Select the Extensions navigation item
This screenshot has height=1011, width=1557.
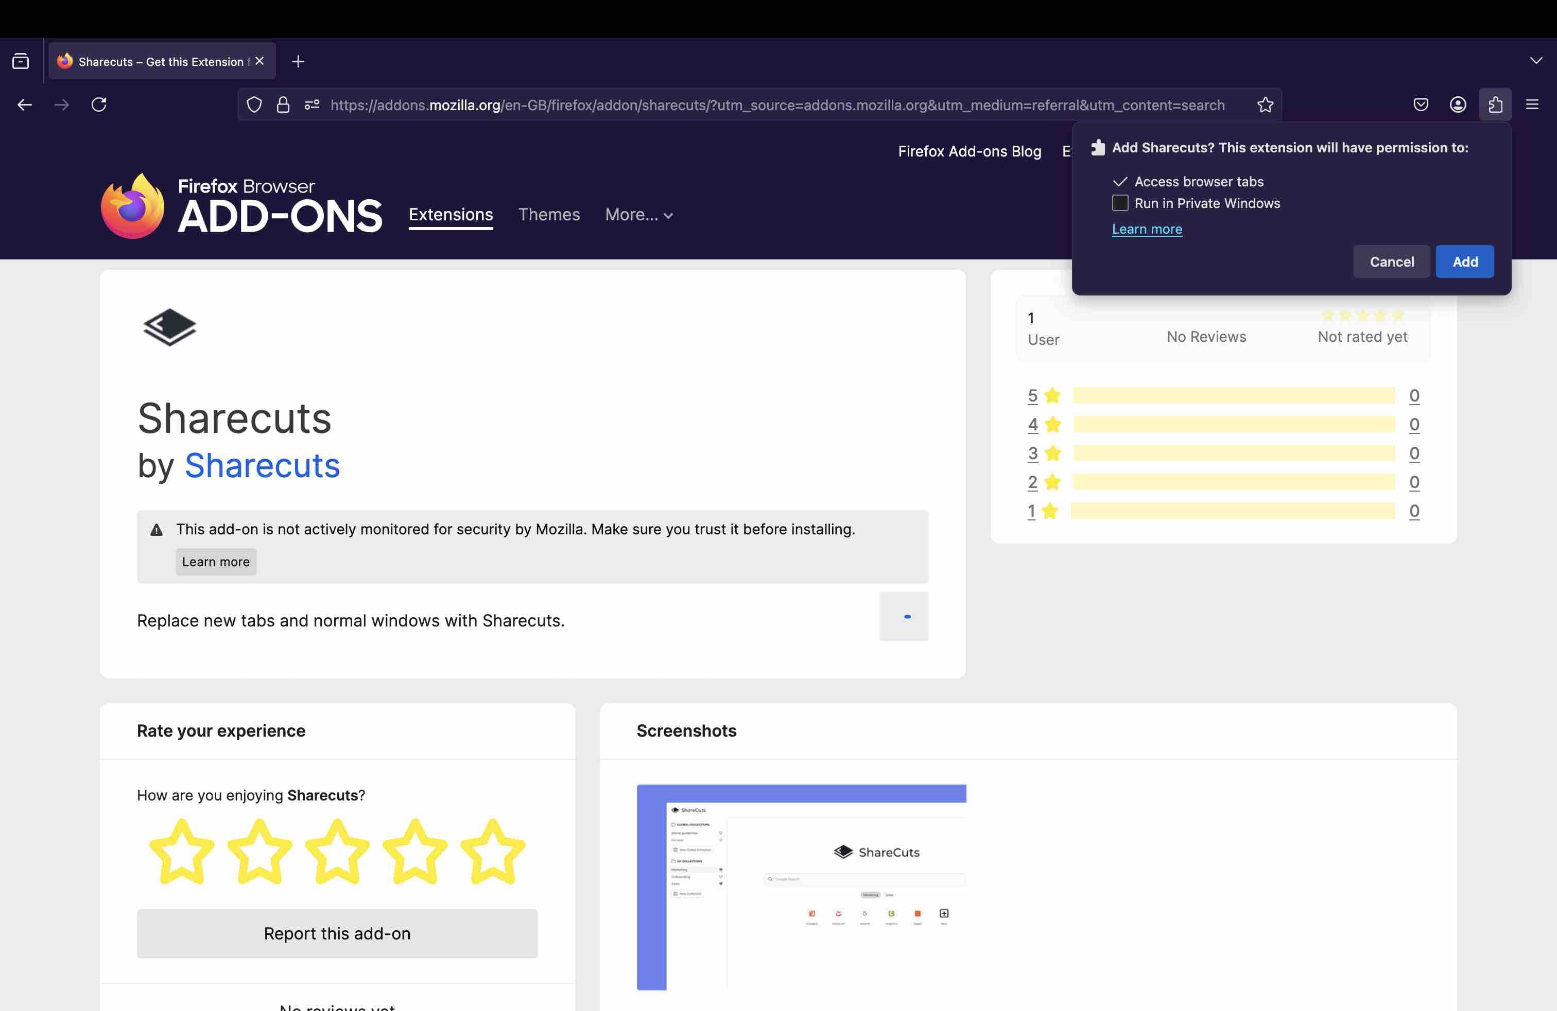tap(451, 215)
